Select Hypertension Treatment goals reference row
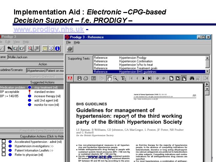 click(149, 68)
